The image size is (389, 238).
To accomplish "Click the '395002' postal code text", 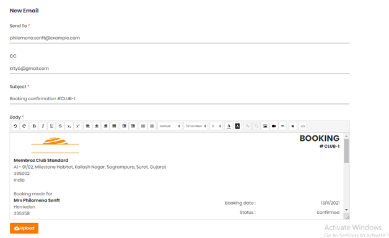I will tap(22, 173).
